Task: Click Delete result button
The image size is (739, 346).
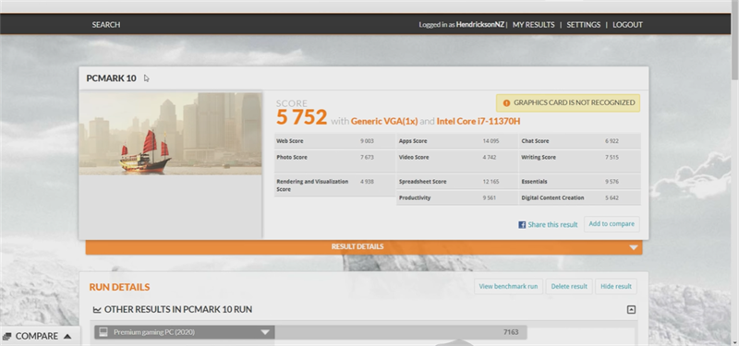Action: 569,286
